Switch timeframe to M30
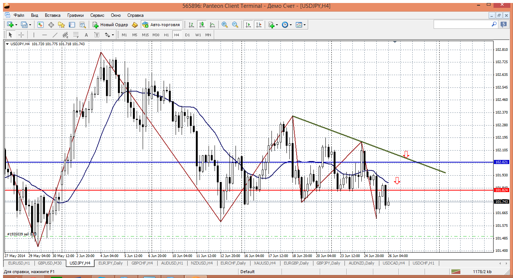The height and width of the screenshot is (278, 513). (156, 35)
